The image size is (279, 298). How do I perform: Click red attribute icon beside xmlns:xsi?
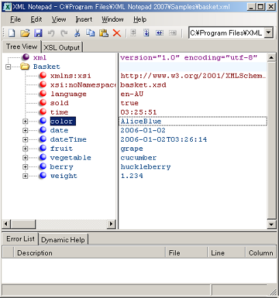click(43, 75)
